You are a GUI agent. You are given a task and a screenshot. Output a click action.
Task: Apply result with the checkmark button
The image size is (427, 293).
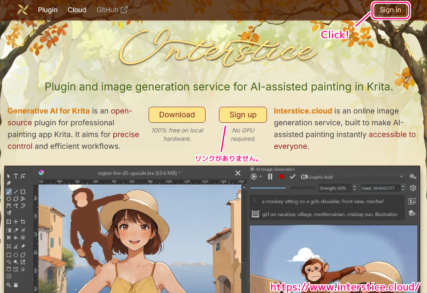tap(293, 177)
